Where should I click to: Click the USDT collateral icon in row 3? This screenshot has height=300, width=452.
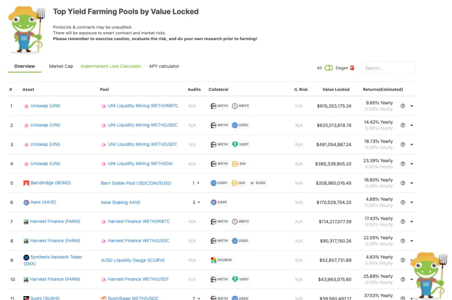click(235, 144)
